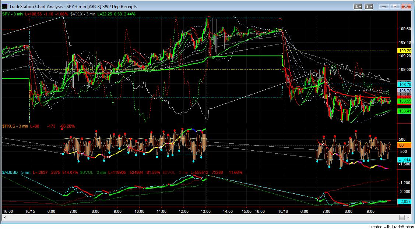Maximize the Chart Analysis window
This screenshot has width=415, height=229.
click(395, 6)
